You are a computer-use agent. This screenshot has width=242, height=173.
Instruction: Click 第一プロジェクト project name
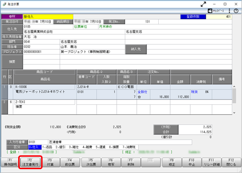pyautogui.click(x=86, y=52)
